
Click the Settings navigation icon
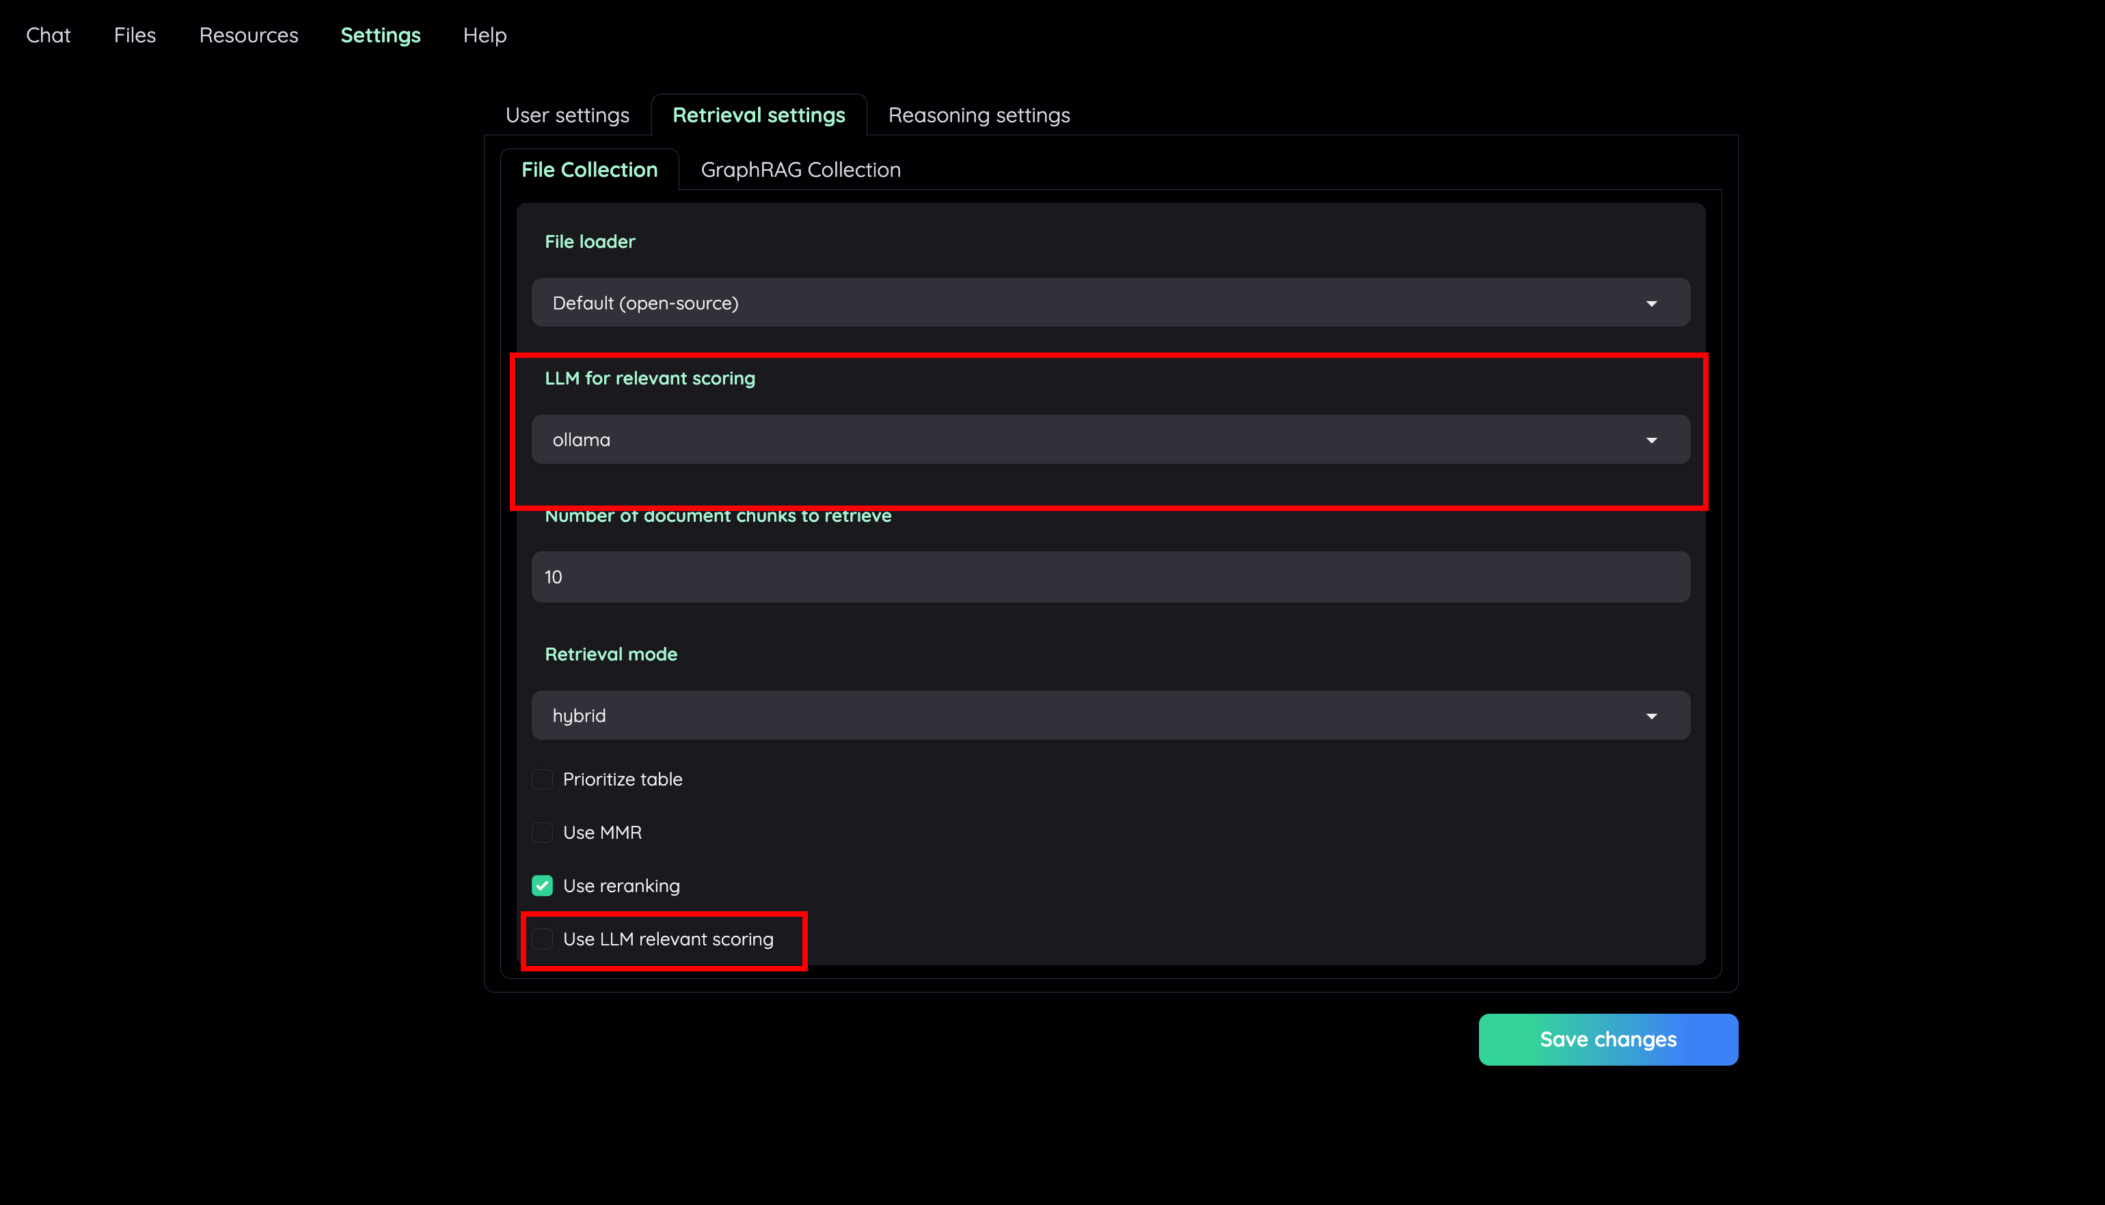tap(380, 35)
